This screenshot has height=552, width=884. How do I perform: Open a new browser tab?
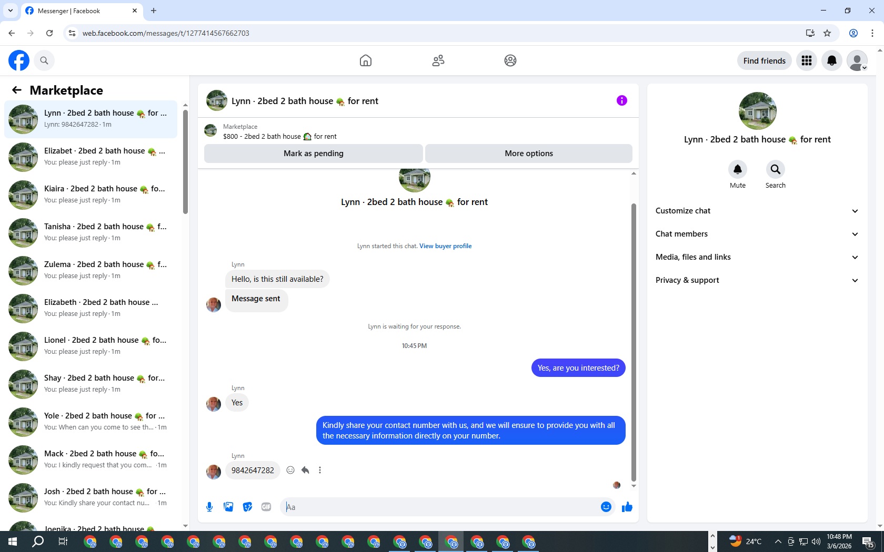(154, 11)
